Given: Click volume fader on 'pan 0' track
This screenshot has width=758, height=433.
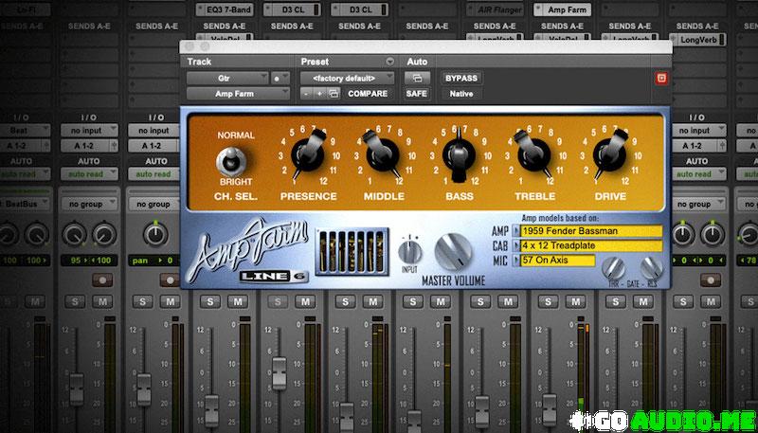Looking at the screenshot, I should point(144,389).
